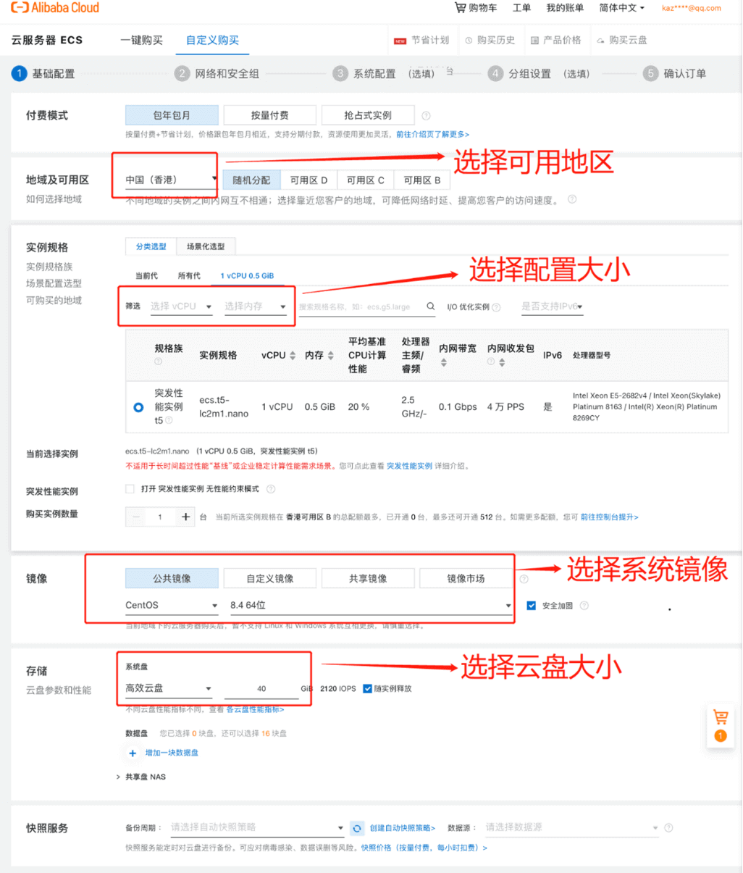The image size is (743, 873).
Task: Select the ecs.t5-lc2m1.nano radio button
Action: pos(138,407)
